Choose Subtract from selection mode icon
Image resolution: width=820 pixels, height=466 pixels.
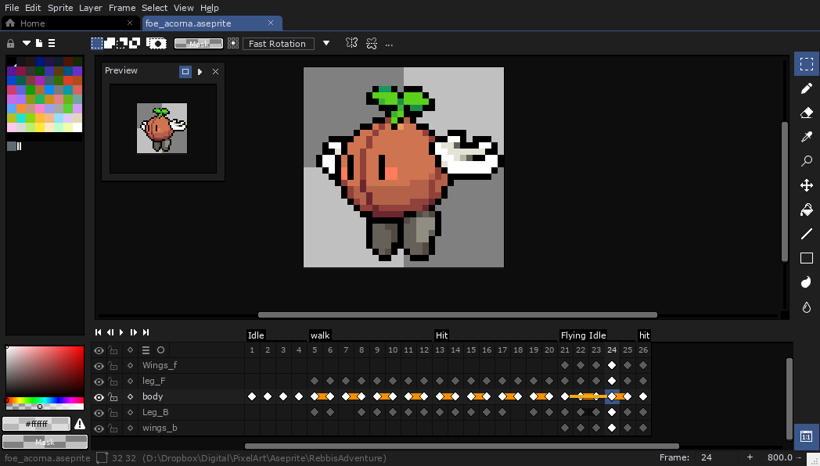pyautogui.click(x=122, y=43)
